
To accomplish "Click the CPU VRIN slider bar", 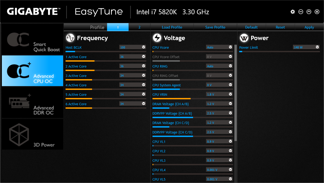I will tap(193, 98).
